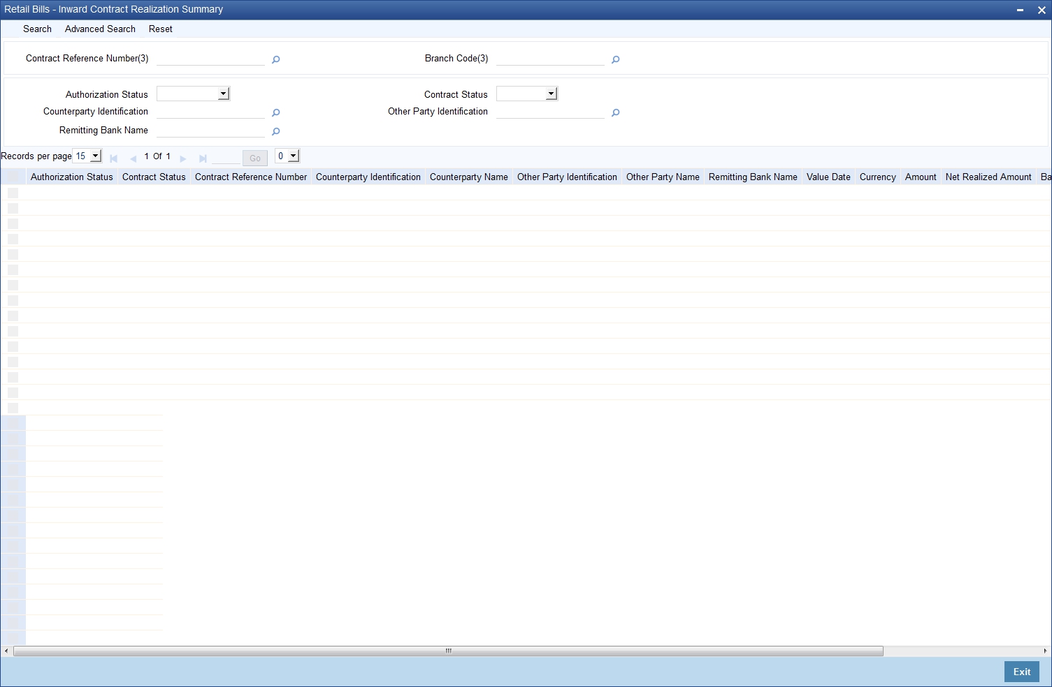
Task: Open lookup for Counterparty Identification
Action: (x=275, y=113)
